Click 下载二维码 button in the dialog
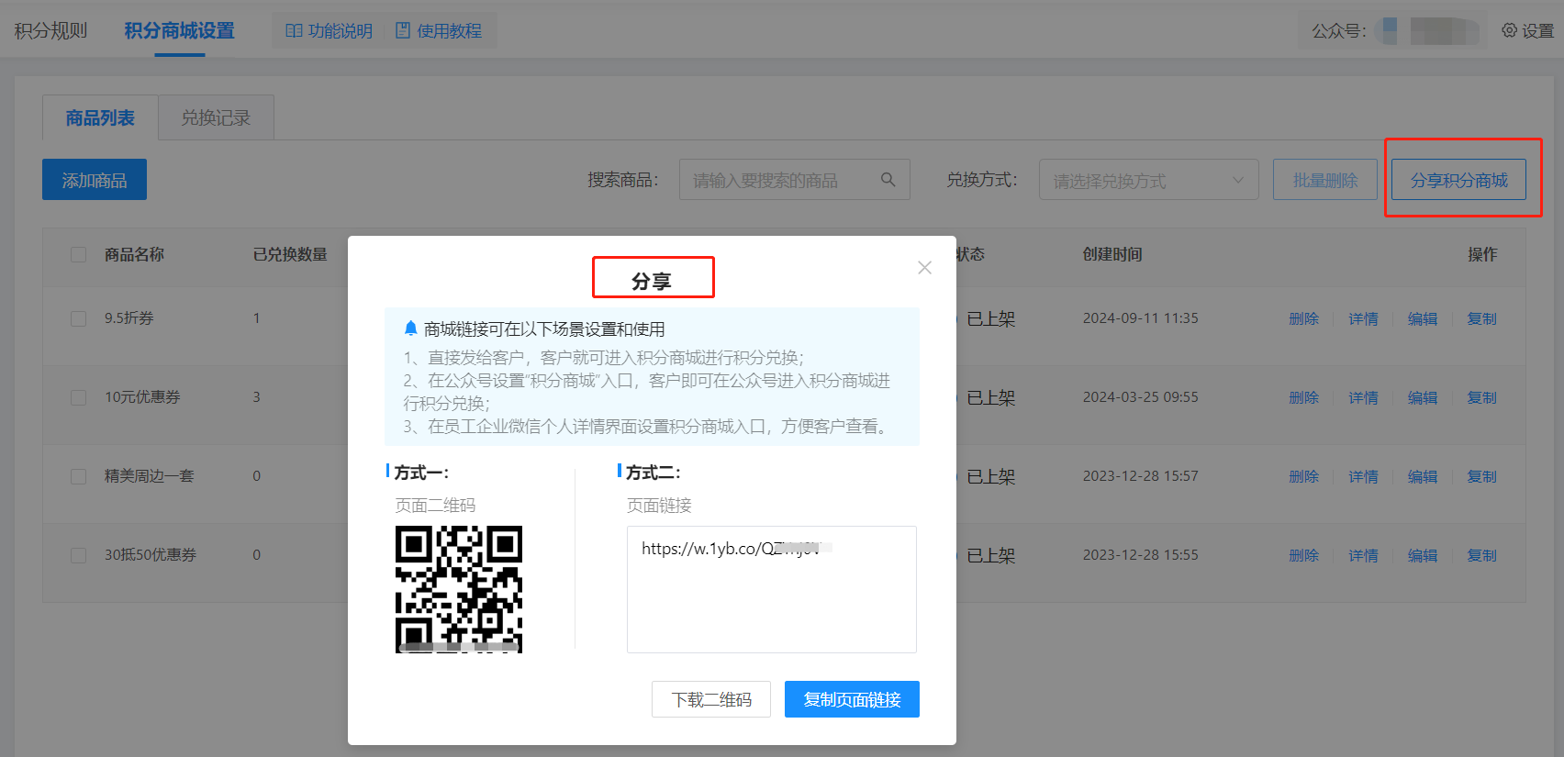Image resolution: width=1564 pixels, height=757 pixels. click(711, 699)
